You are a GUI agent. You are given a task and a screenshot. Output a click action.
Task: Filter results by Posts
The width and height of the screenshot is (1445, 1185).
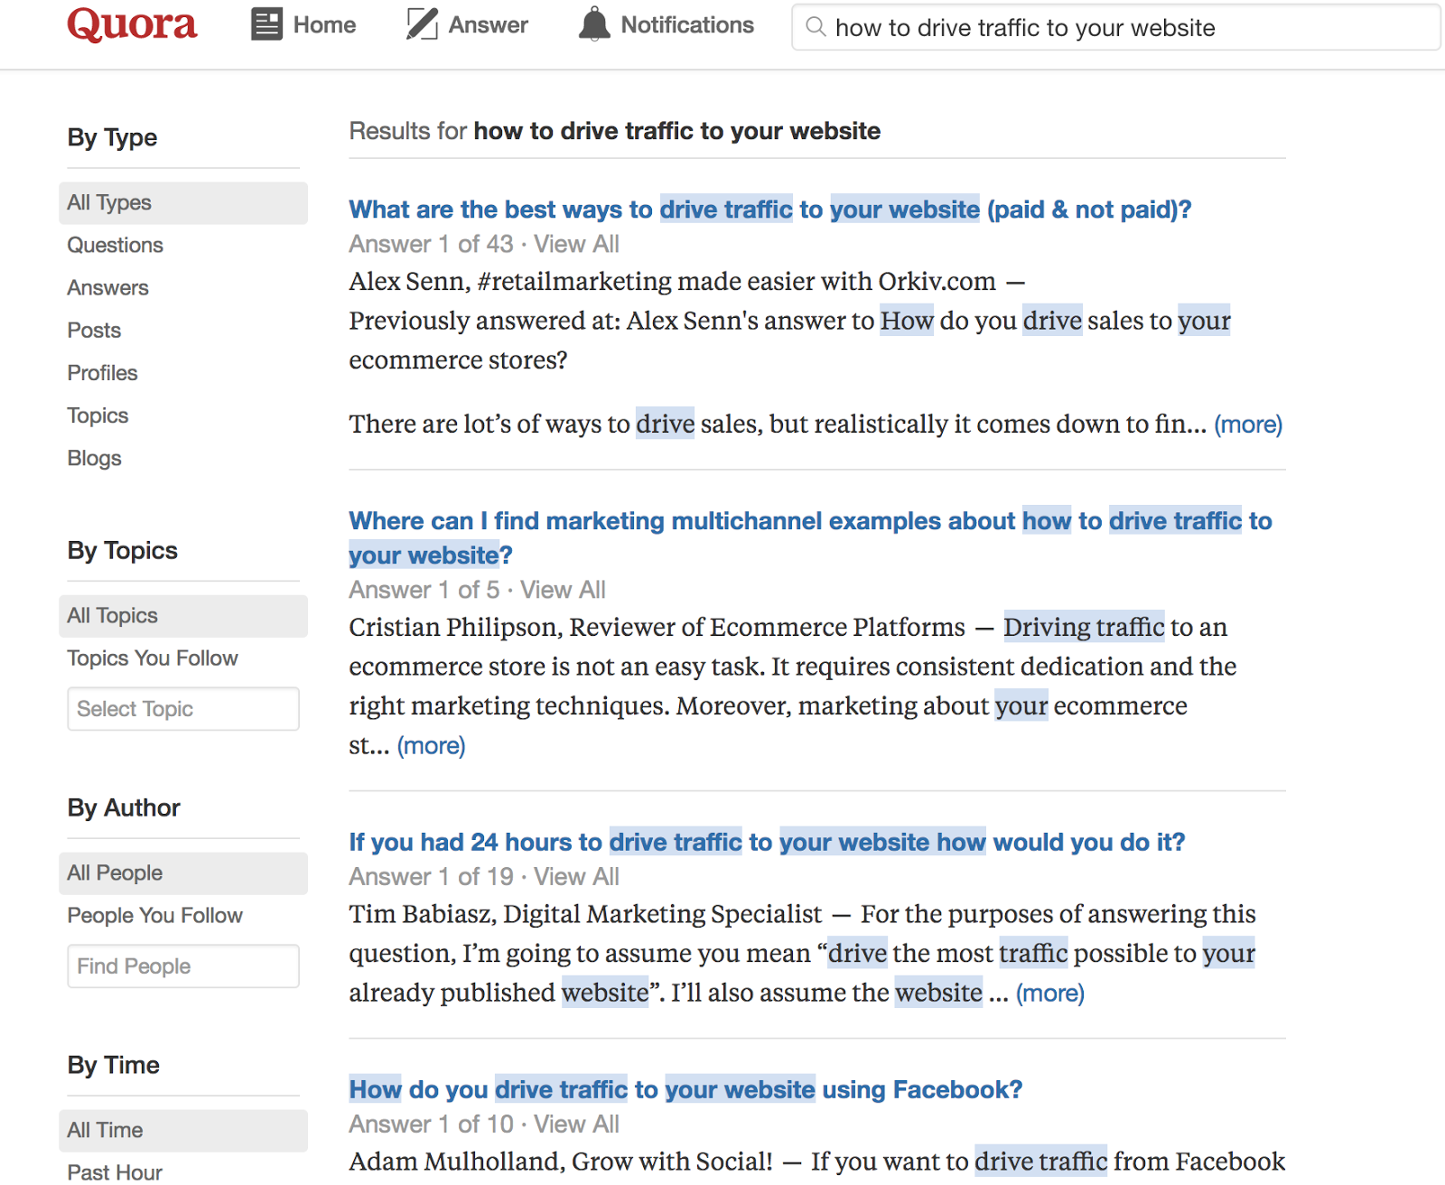coord(94,330)
